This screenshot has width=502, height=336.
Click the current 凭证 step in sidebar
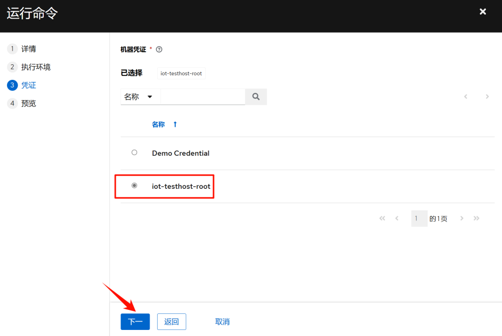(28, 85)
